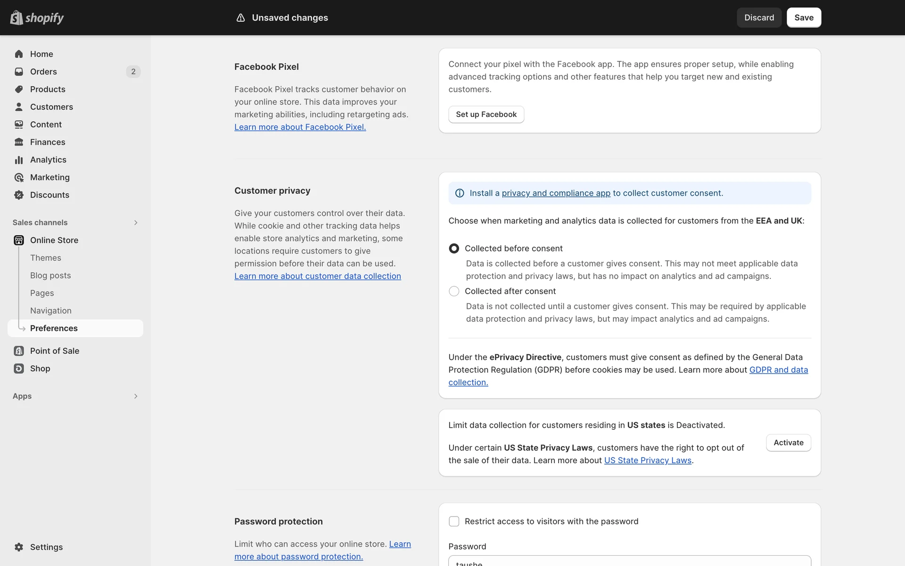905x566 pixels.
Task: Click the Marketing target icon
Action: (x=19, y=177)
